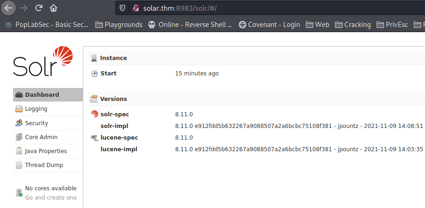Open the PopLabSec bookmark

point(47,25)
